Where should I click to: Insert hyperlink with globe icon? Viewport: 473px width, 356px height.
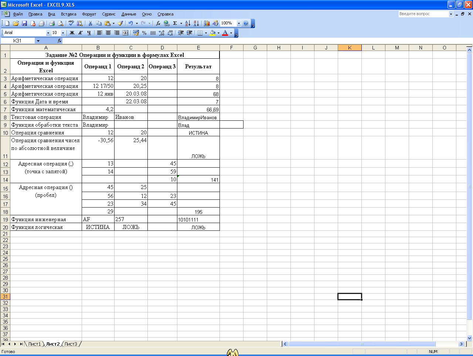point(167,23)
